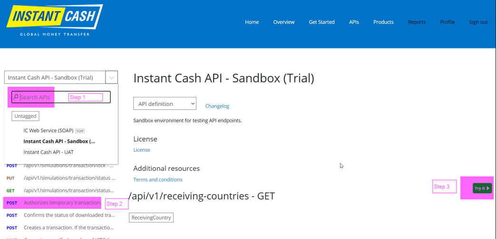Open Terms and conditions link
The width and height of the screenshot is (497, 239).
pyautogui.click(x=157, y=180)
